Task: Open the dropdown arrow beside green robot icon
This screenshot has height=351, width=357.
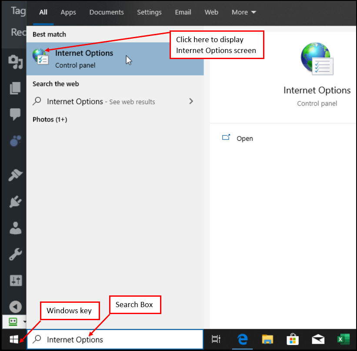Action: tap(25, 321)
